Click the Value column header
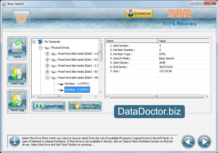Image resolution: width=218 pixels, height=153 pixels. click(x=184, y=41)
